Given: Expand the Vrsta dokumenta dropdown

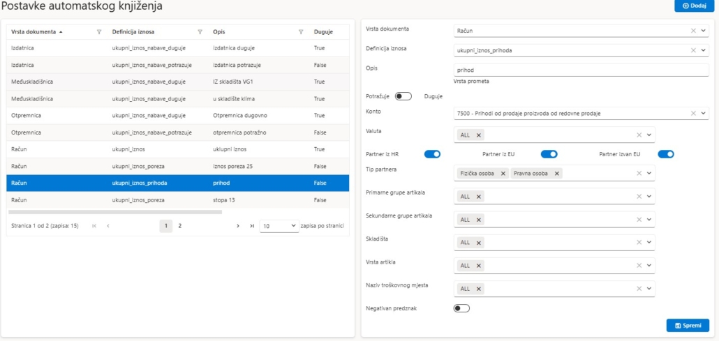Looking at the screenshot, I should coord(704,31).
